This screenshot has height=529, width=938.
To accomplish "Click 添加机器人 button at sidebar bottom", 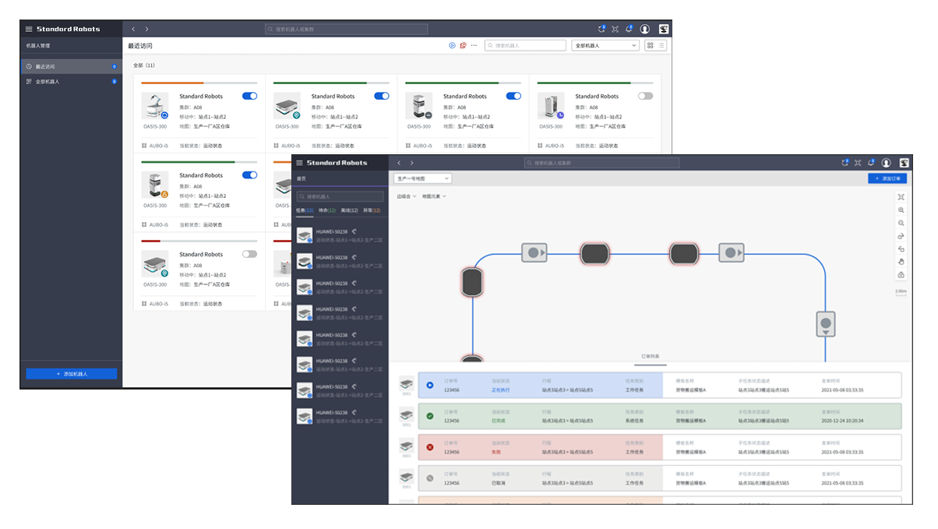I will pyautogui.click(x=71, y=374).
